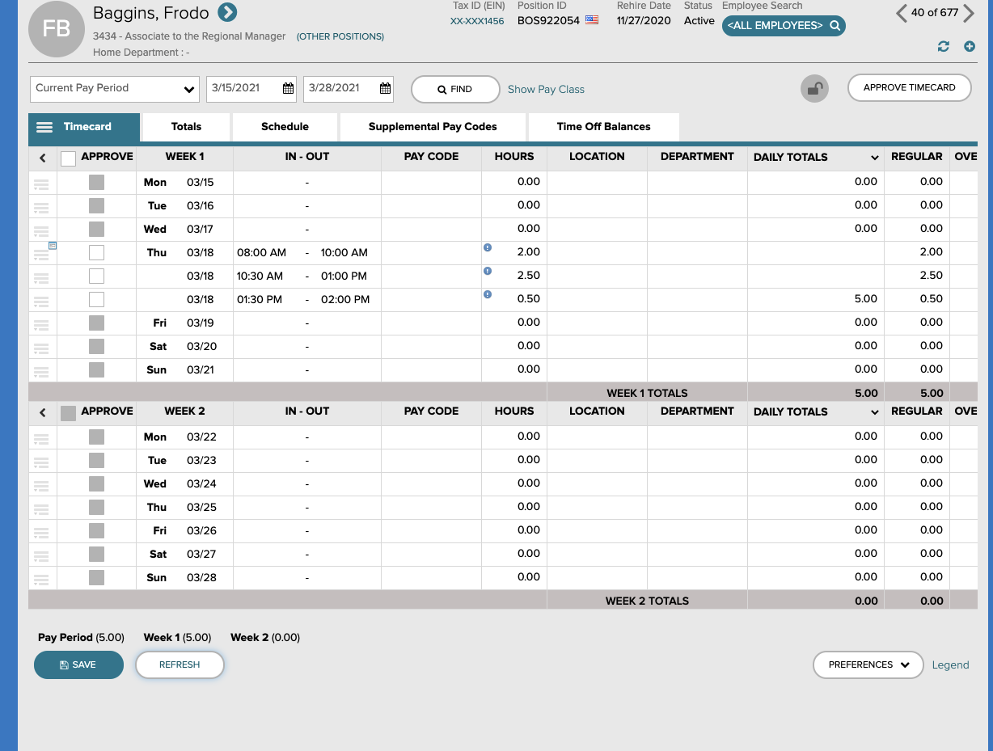Viewport: 993px width, 751px height.
Task: Expand Week 2 Daily Totals column dropdown
Action: point(874,412)
